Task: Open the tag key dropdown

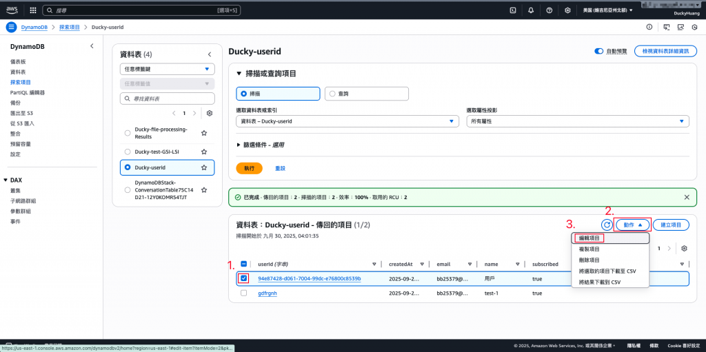Action: (167, 70)
